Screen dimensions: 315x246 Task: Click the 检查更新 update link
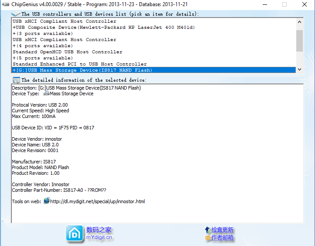coord(222,230)
